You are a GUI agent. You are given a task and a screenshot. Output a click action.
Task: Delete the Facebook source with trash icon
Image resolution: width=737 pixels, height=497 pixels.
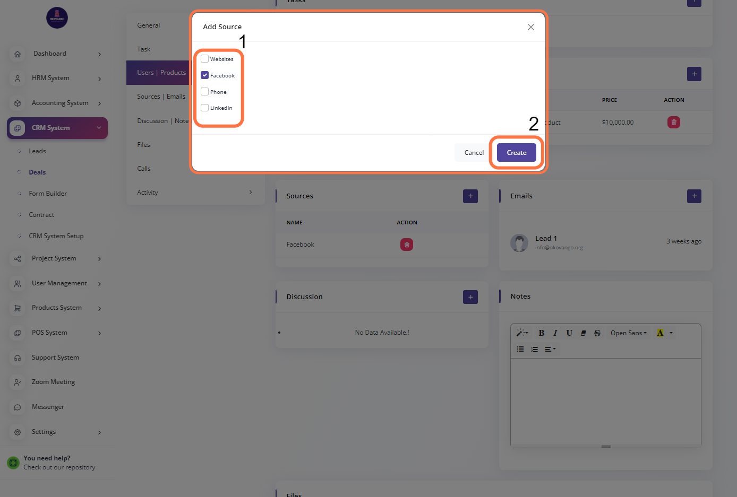click(x=406, y=245)
